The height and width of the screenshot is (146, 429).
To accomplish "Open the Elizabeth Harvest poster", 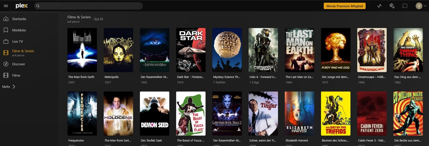I will (x=299, y=113).
